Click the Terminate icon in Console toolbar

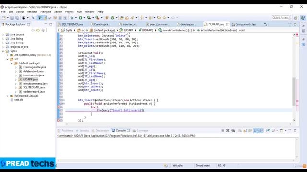pyautogui.click(x=223, y=130)
